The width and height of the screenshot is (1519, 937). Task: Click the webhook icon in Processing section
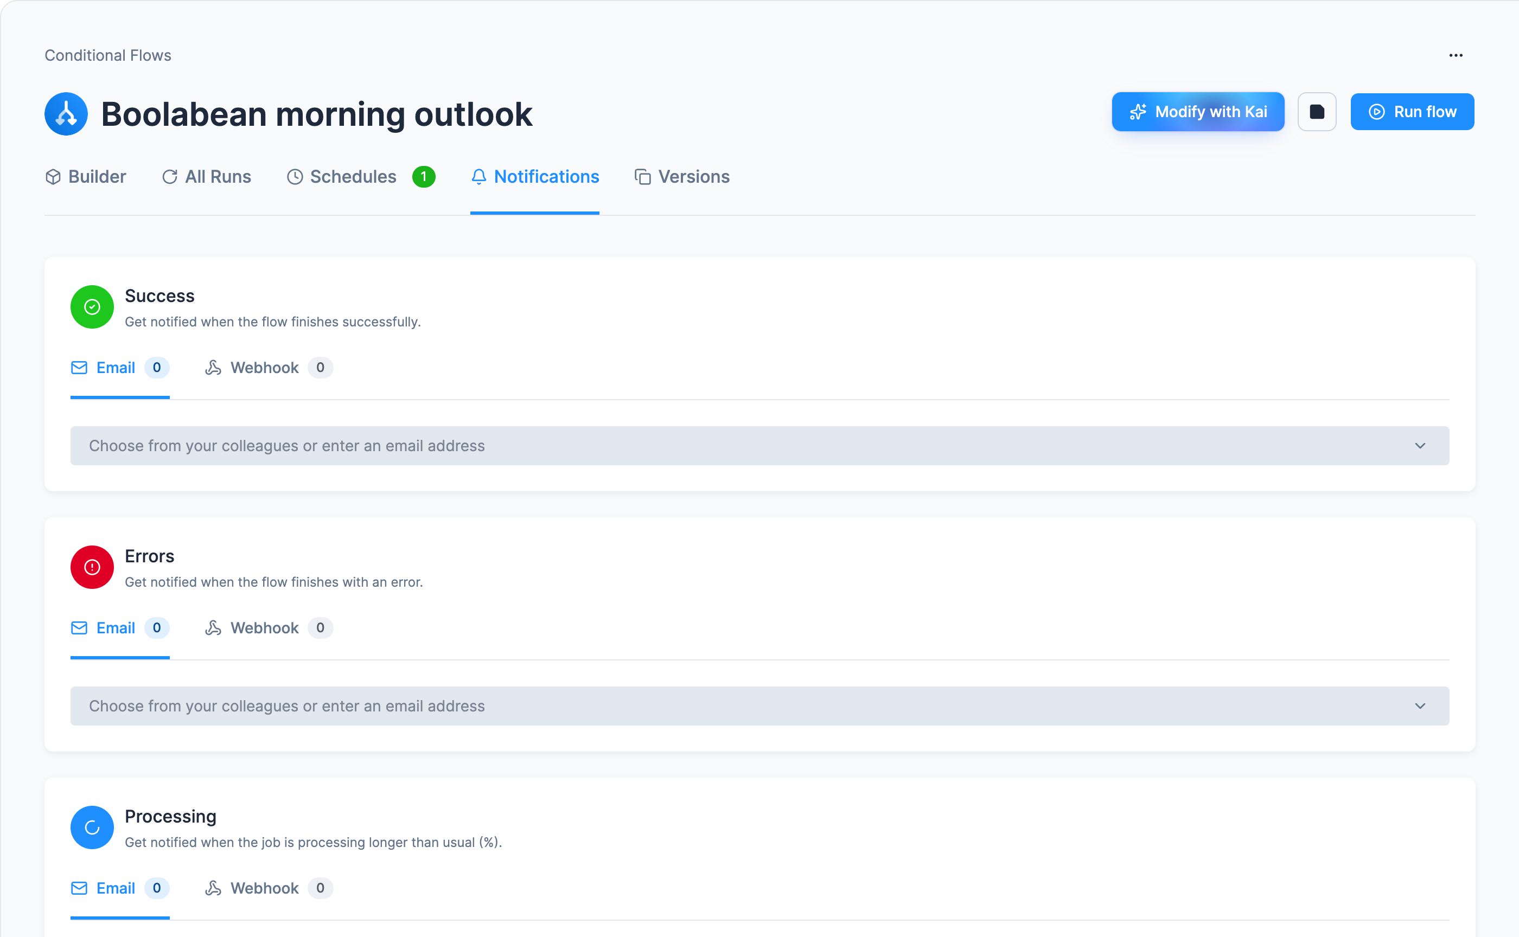point(213,888)
